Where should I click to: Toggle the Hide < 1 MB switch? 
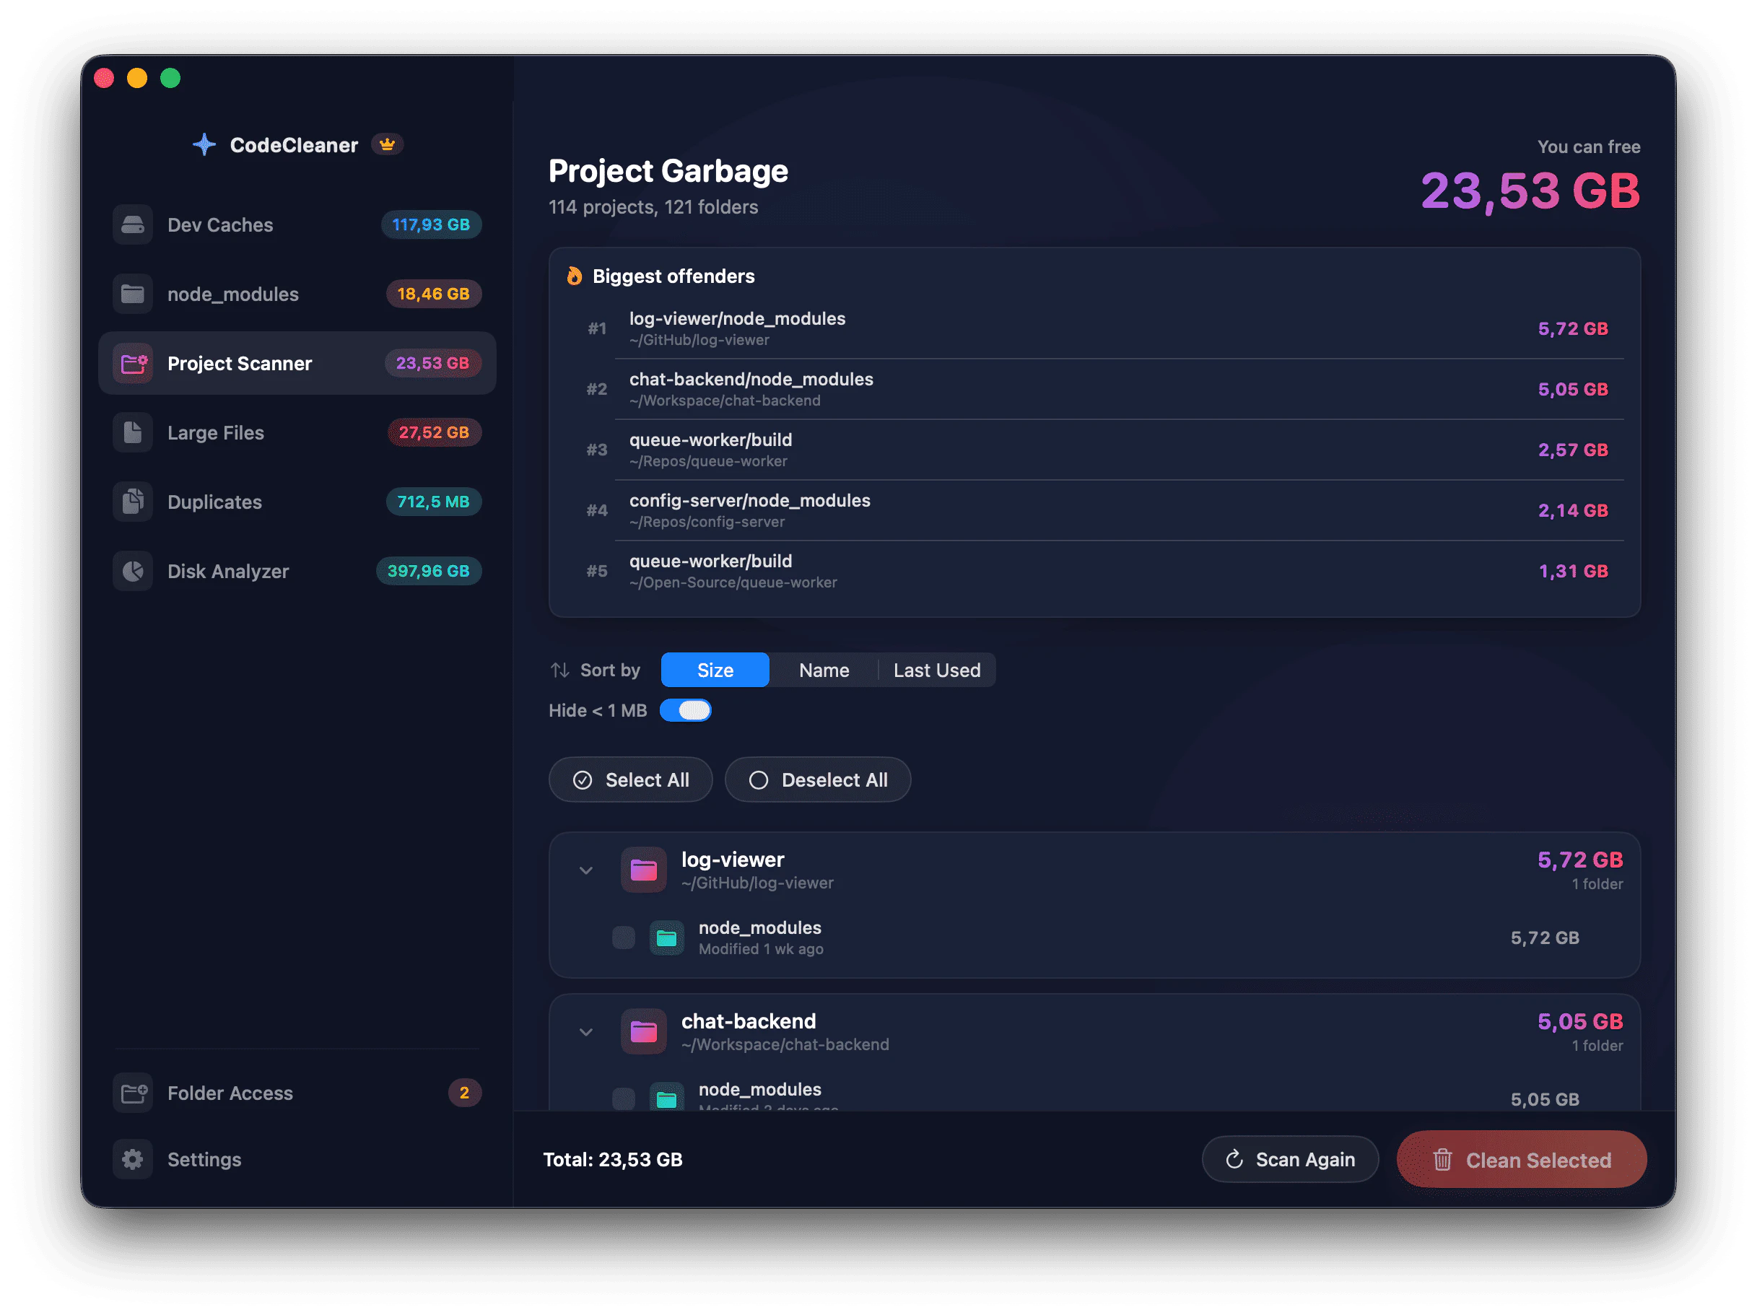coord(686,710)
